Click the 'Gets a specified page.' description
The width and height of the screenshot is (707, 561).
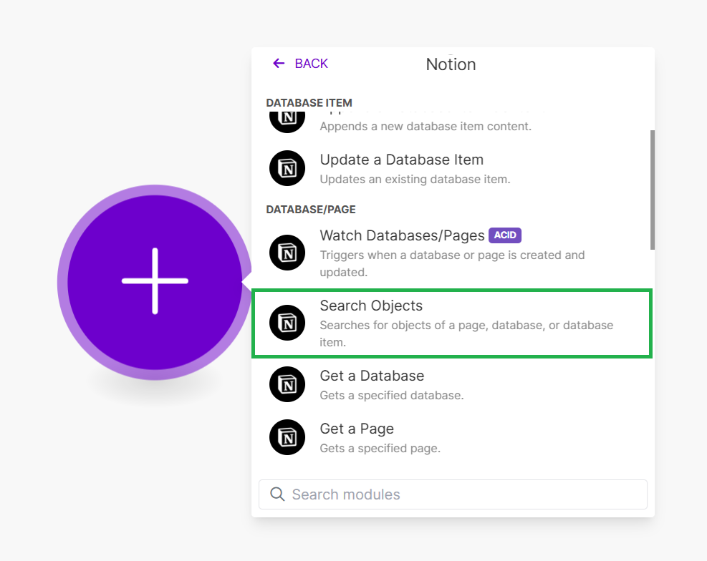[380, 449]
